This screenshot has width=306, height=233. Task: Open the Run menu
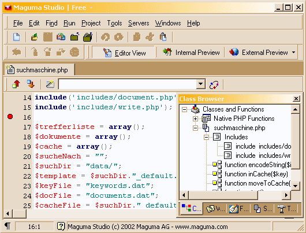coord(69,23)
